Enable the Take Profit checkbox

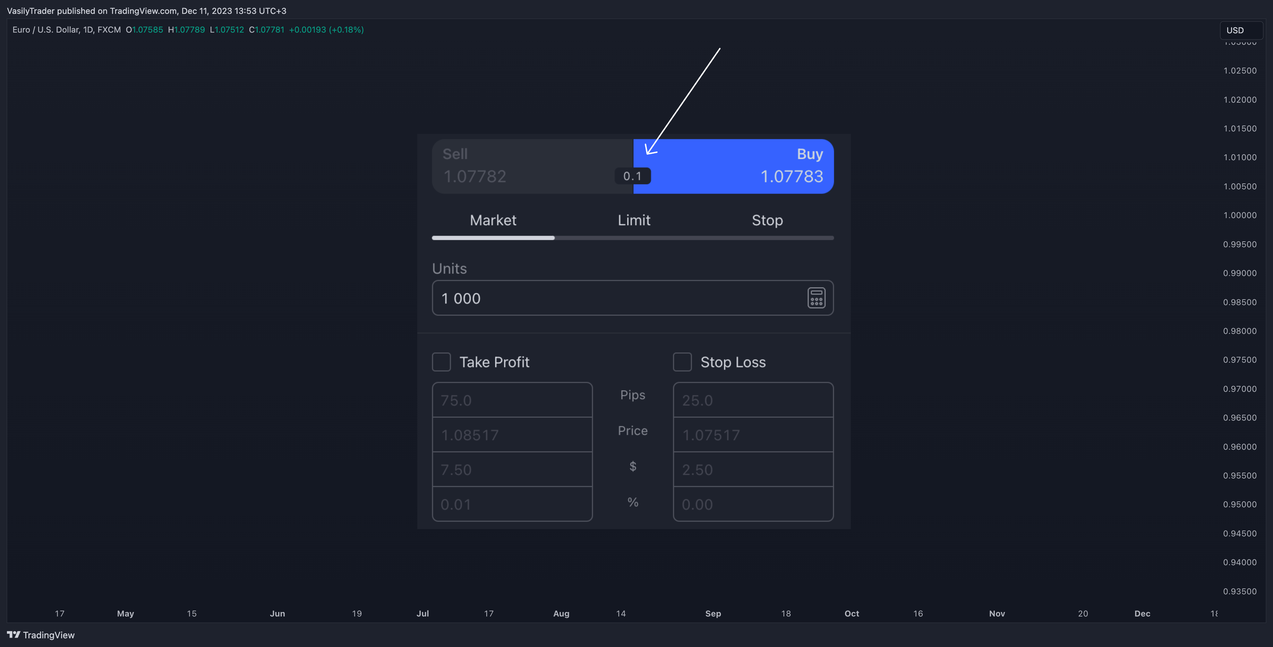(x=441, y=362)
